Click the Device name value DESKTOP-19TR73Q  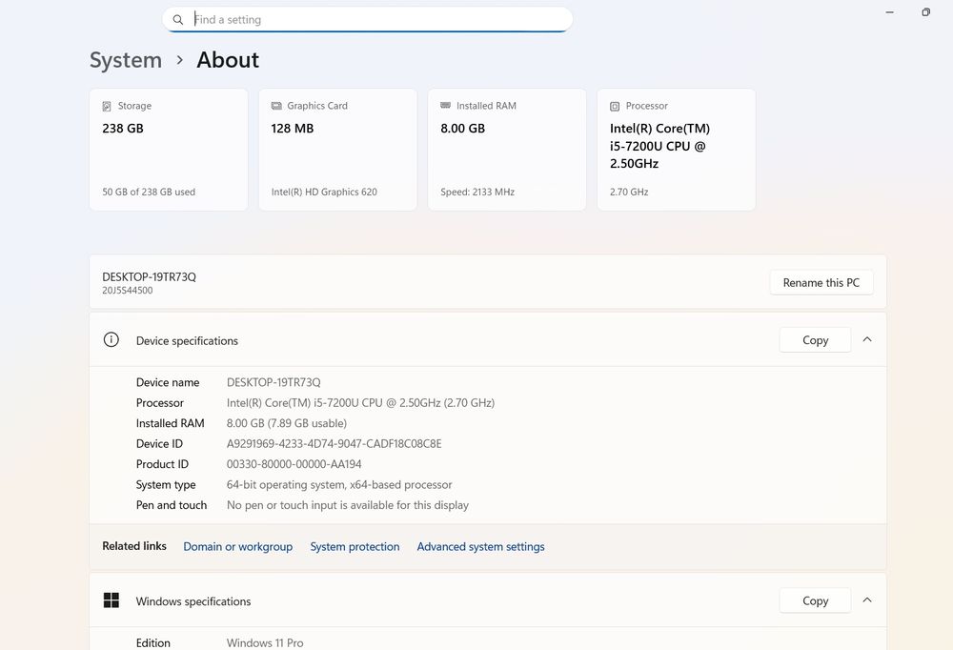pyautogui.click(x=274, y=382)
